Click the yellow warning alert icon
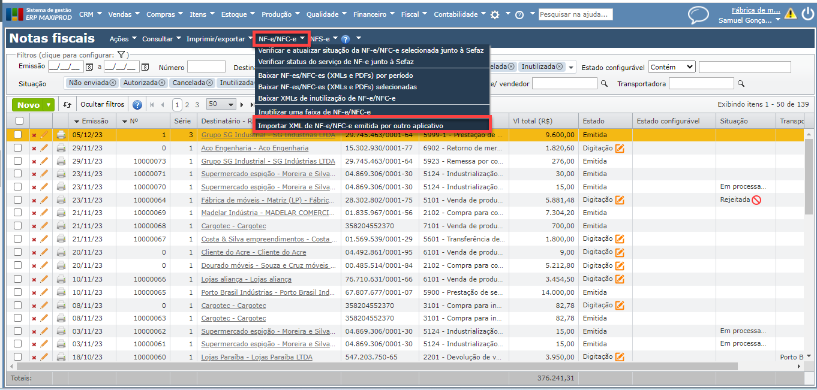The height and width of the screenshot is (390, 817). point(791,14)
